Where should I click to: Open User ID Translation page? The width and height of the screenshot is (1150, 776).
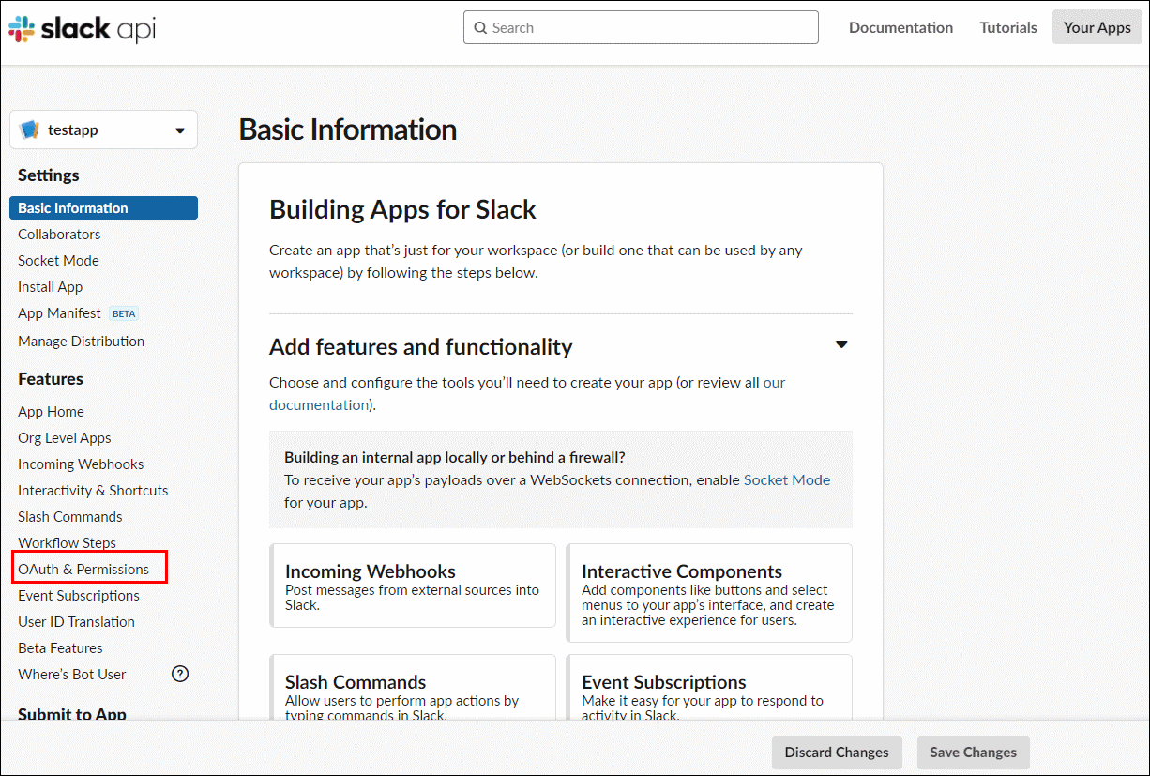point(76,621)
